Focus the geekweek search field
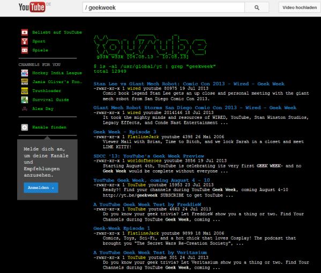 (x=163, y=7)
